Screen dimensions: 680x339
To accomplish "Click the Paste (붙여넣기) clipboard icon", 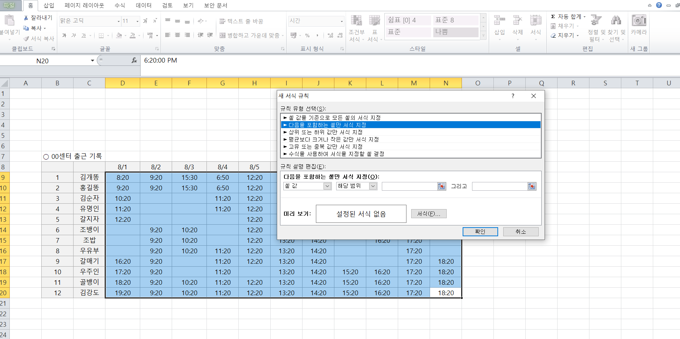I will [9, 21].
